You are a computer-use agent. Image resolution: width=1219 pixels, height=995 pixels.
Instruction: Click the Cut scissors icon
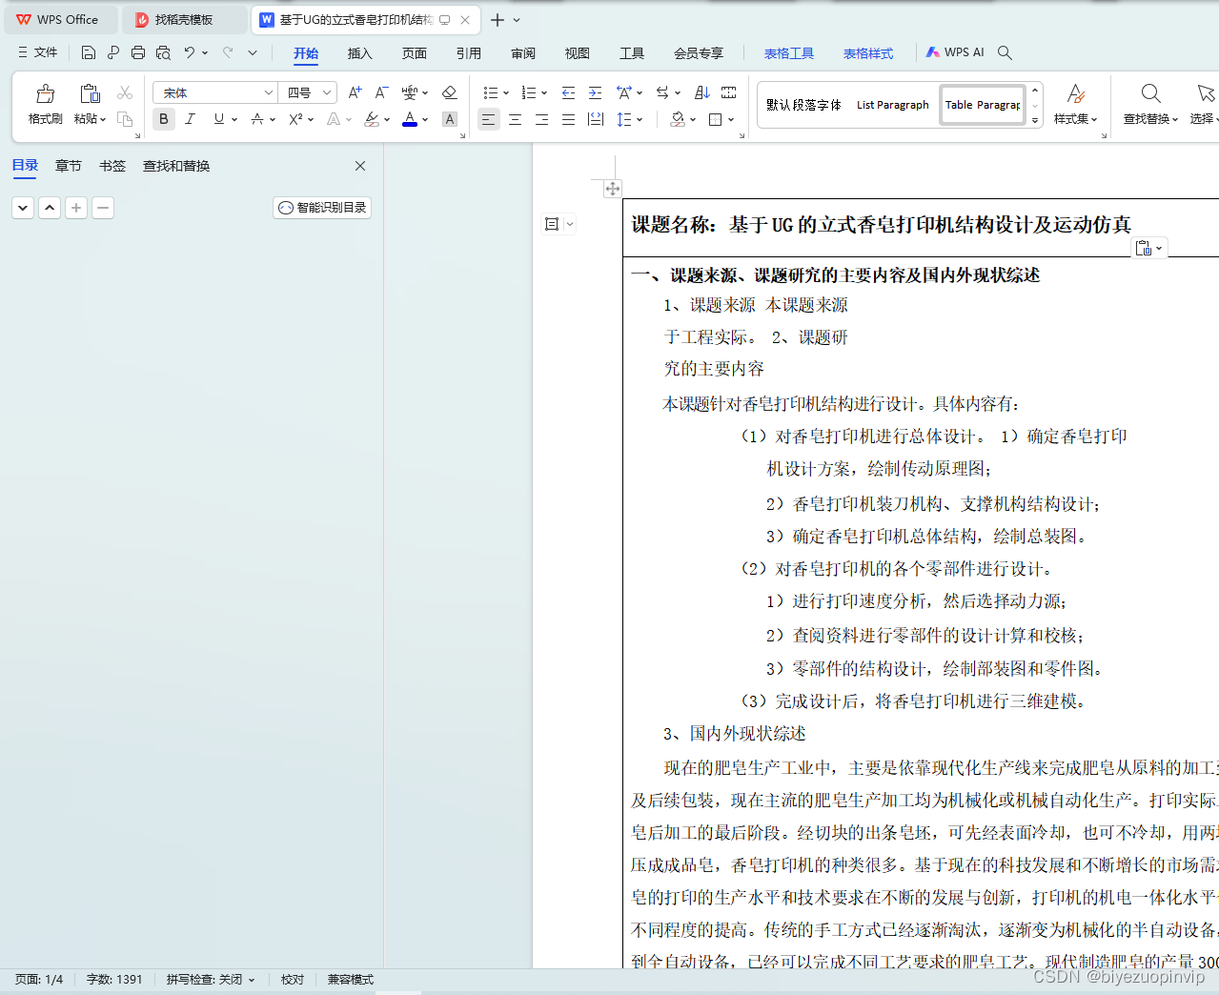[x=125, y=92]
